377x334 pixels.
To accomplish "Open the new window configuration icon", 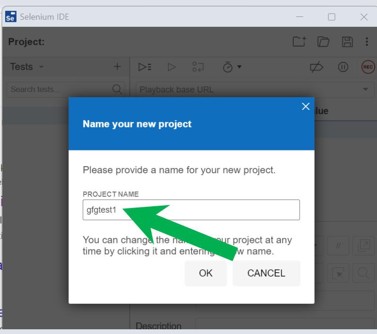I will [x=364, y=246].
